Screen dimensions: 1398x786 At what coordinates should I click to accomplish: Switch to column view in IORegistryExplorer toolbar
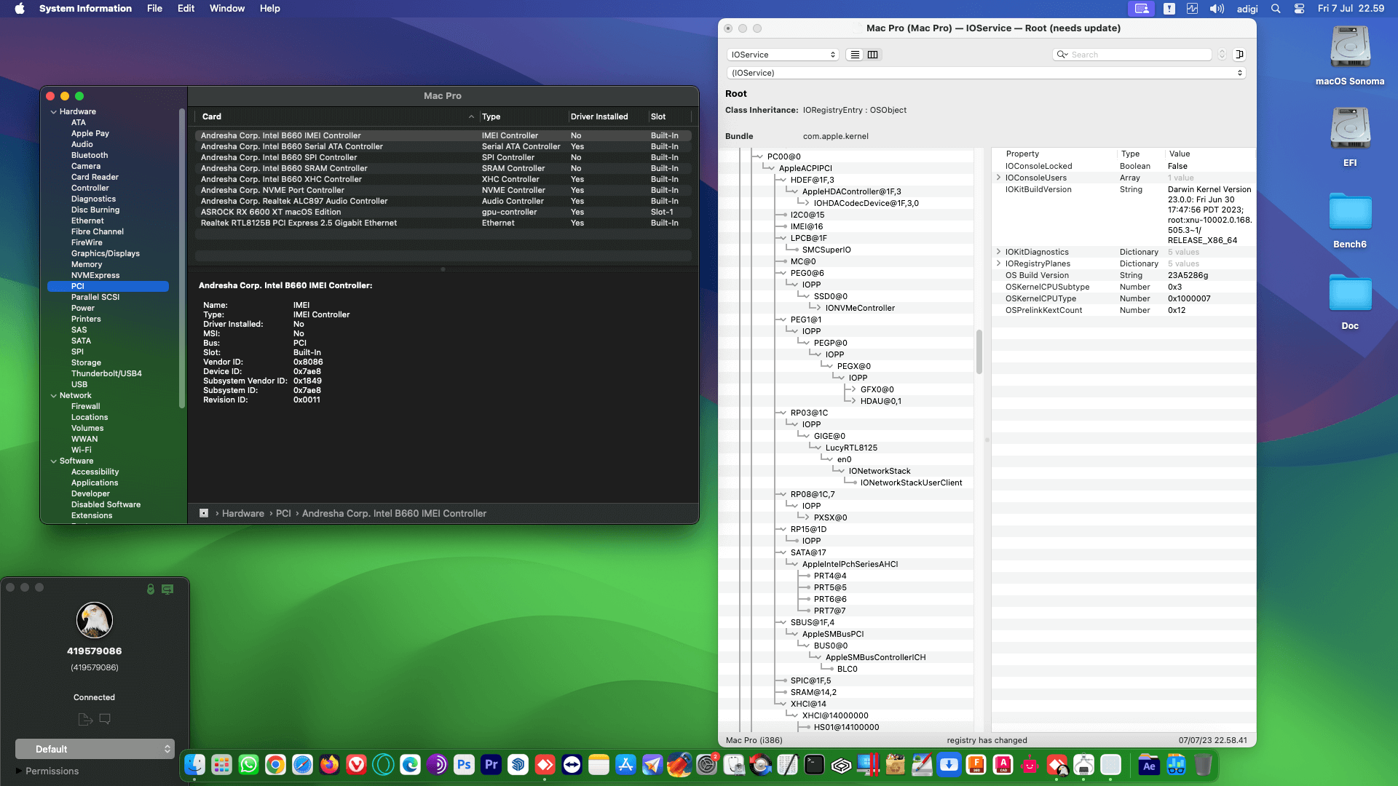click(x=873, y=55)
